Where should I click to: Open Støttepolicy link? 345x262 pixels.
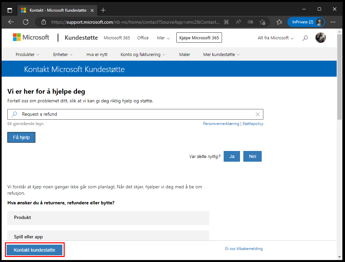pyautogui.click(x=253, y=124)
